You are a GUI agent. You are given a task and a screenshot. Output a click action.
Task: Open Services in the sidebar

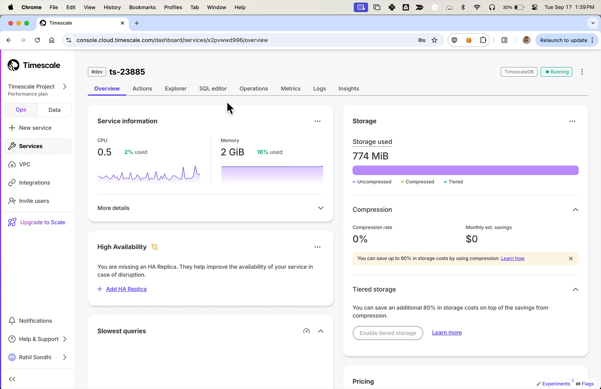(38, 146)
